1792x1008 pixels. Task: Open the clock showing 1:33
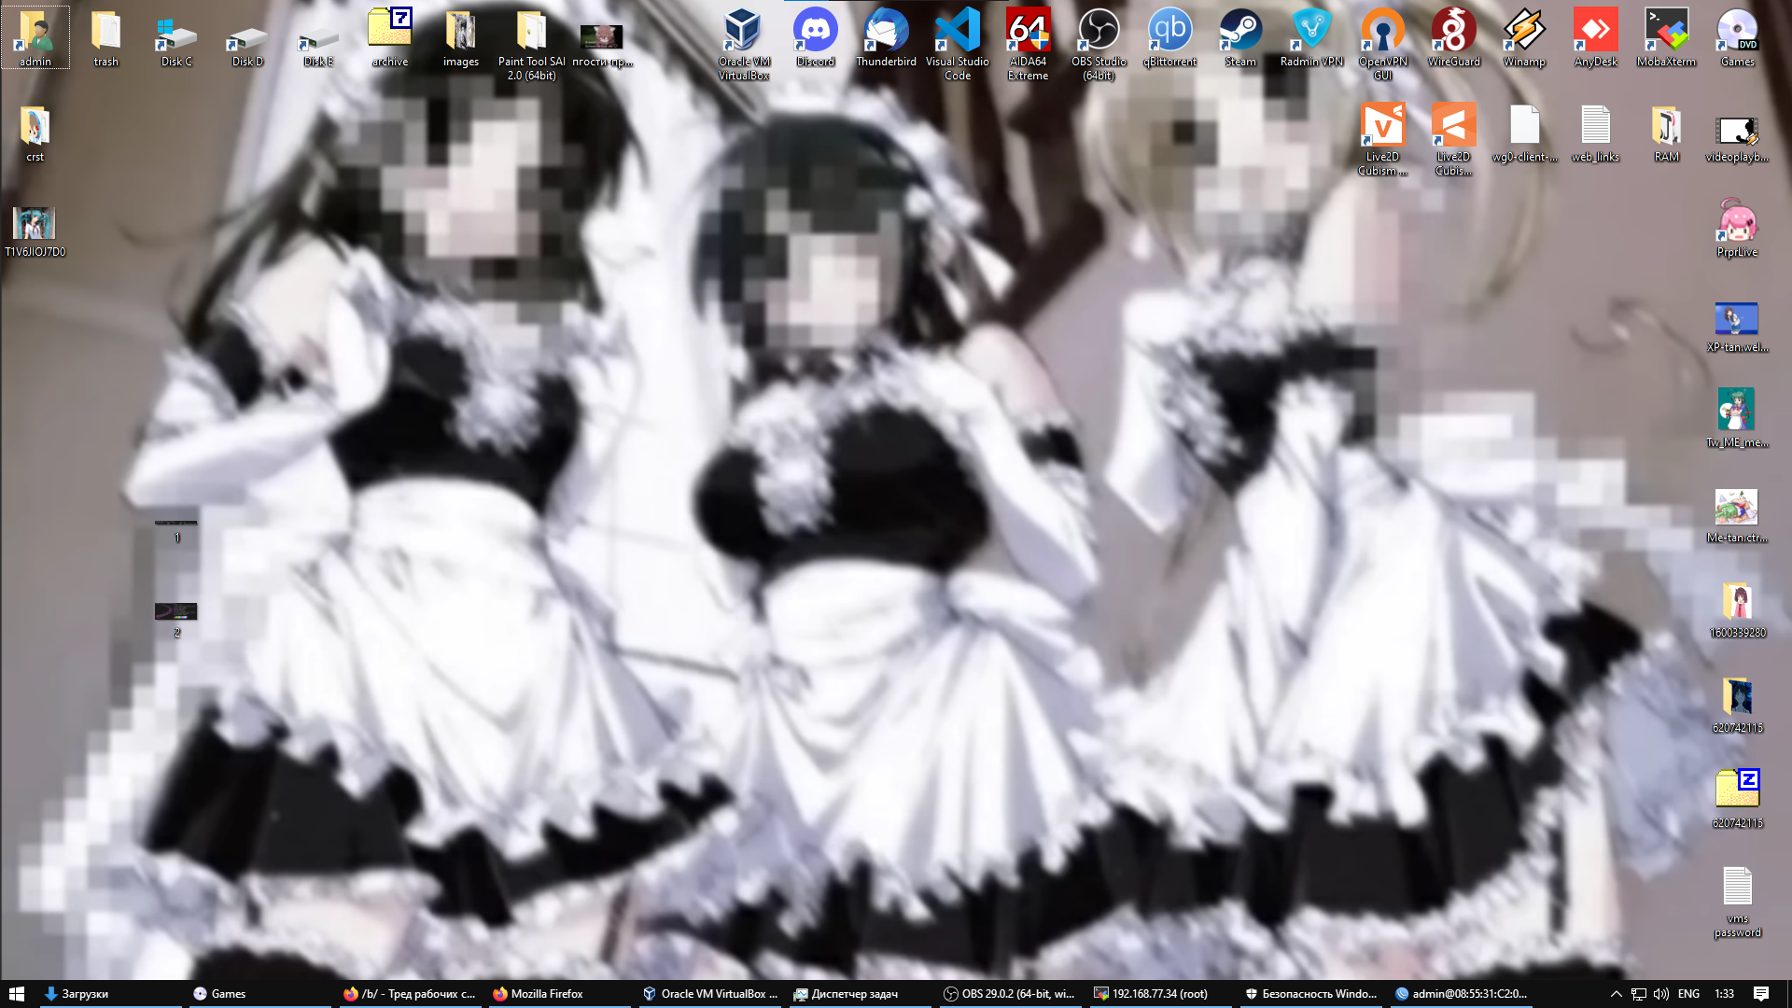tap(1724, 994)
